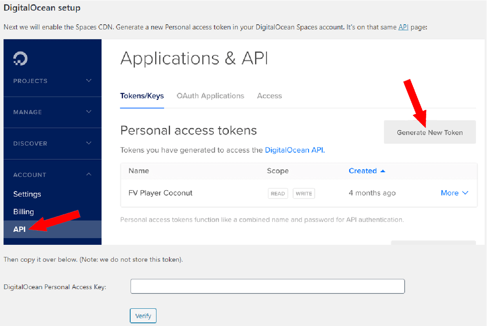Open More dropdown for FV Player Coconut
487x326 pixels.
[454, 193]
